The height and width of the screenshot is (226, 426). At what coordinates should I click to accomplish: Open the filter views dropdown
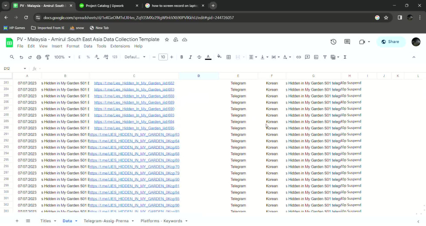point(335,57)
